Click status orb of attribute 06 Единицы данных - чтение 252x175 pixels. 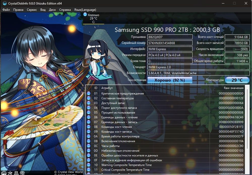click(x=88, y=117)
